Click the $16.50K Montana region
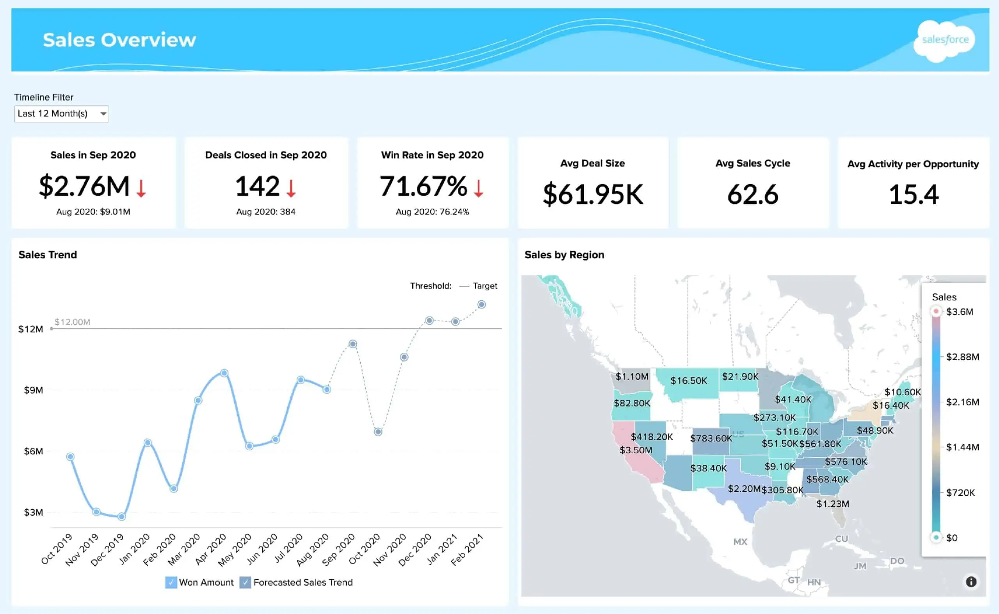999x614 pixels. [689, 381]
